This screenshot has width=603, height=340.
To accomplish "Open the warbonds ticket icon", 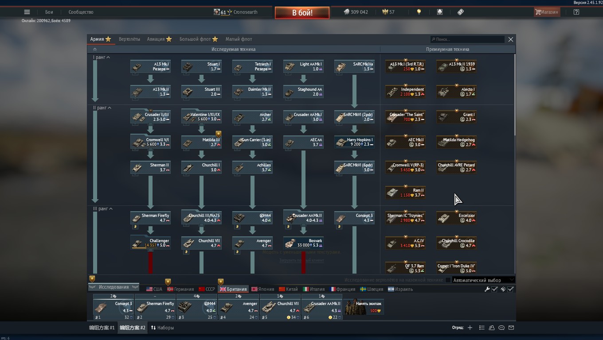I will click(x=461, y=12).
